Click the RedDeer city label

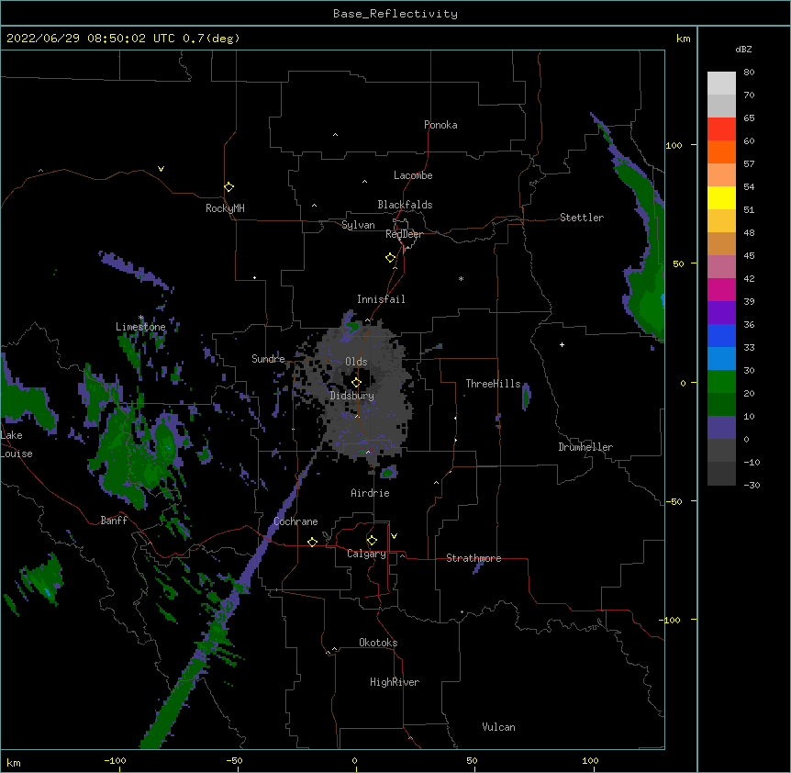tap(404, 234)
